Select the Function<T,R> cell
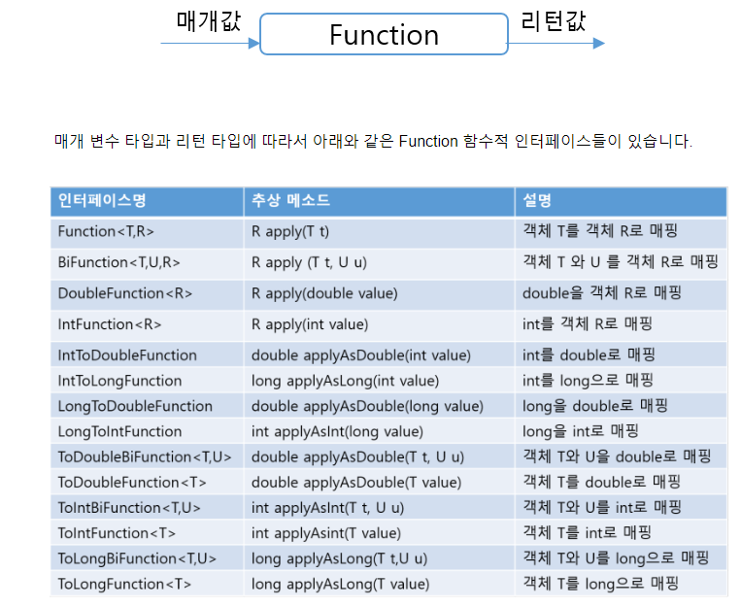This screenshot has height=607, width=741. (147, 232)
